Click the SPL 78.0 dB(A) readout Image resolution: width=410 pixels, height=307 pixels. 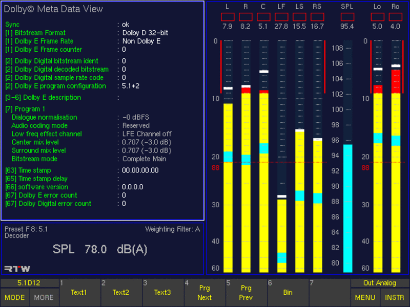[x=100, y=249]
